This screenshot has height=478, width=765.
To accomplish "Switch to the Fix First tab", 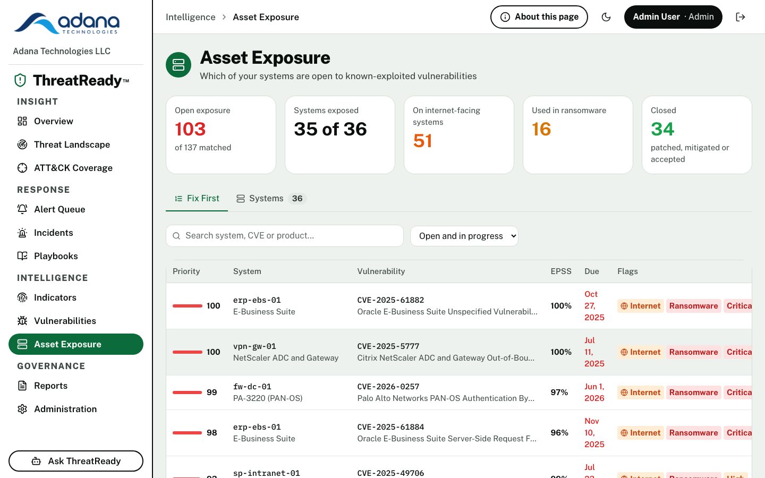I will pyautogui.click(x=197, y=198).
